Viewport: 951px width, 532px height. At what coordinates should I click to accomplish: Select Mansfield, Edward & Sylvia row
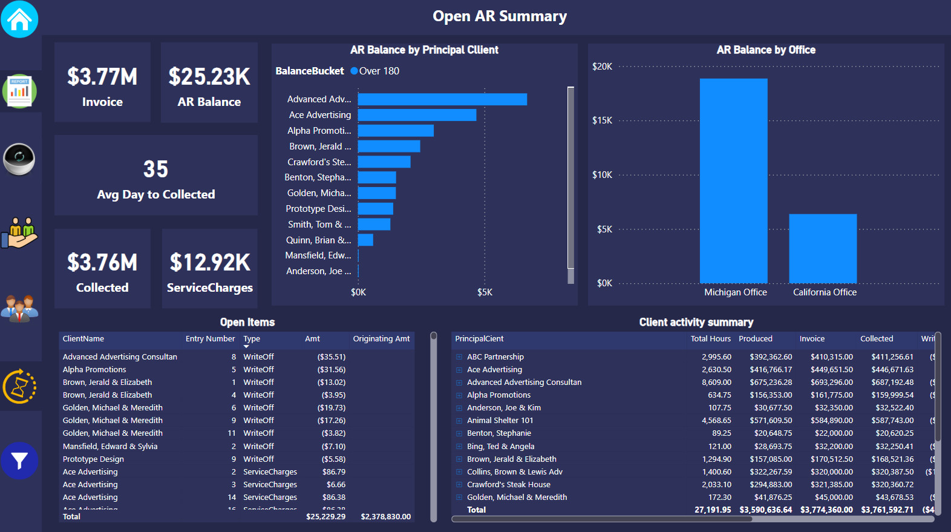click(237, 447)
